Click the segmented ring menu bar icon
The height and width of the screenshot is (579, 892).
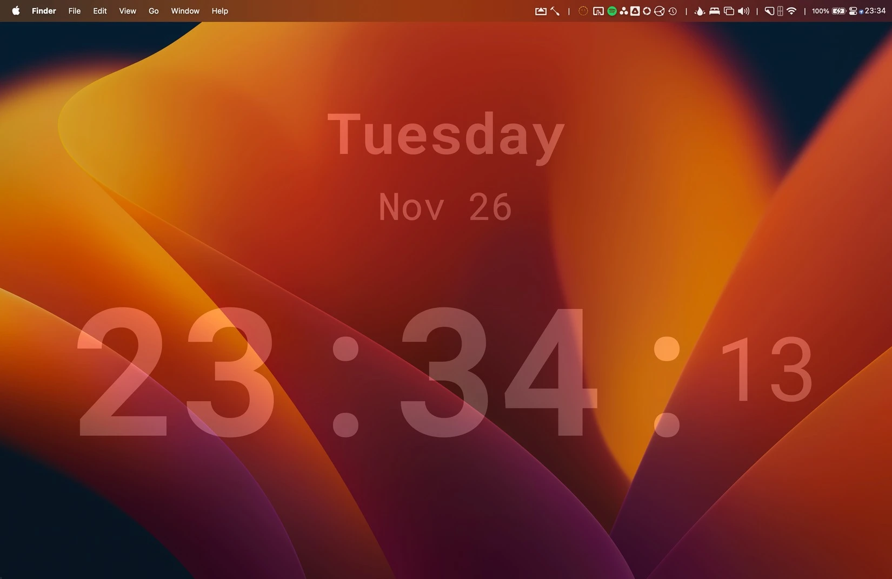pos(647,11)
